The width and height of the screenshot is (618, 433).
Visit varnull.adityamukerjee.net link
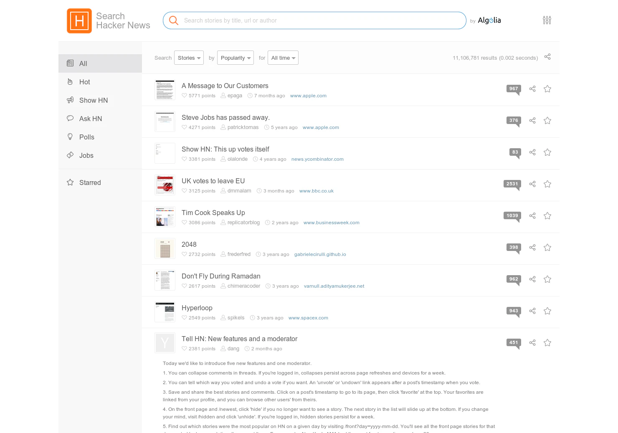coord(334,286)
